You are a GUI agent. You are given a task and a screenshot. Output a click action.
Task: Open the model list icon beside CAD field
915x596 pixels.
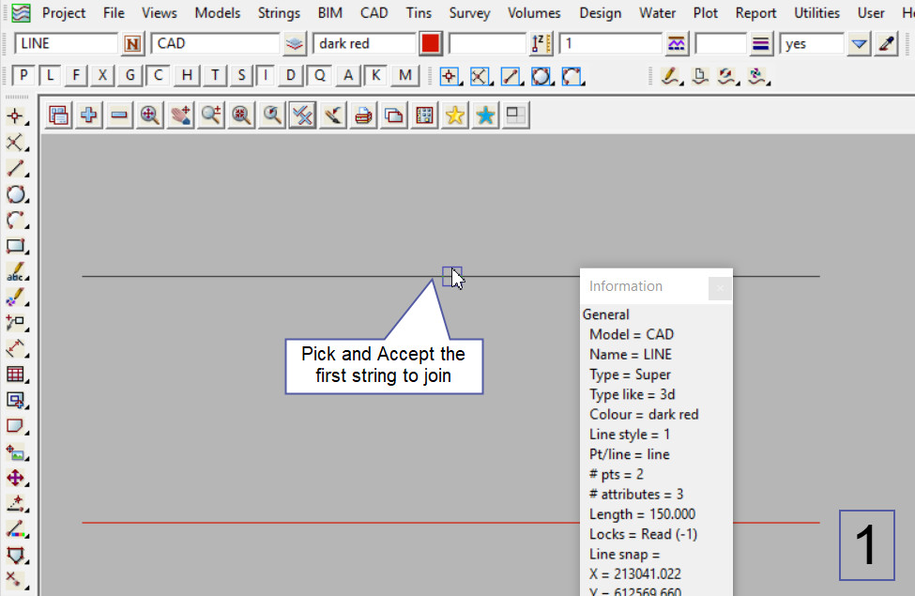coord(296,44)
